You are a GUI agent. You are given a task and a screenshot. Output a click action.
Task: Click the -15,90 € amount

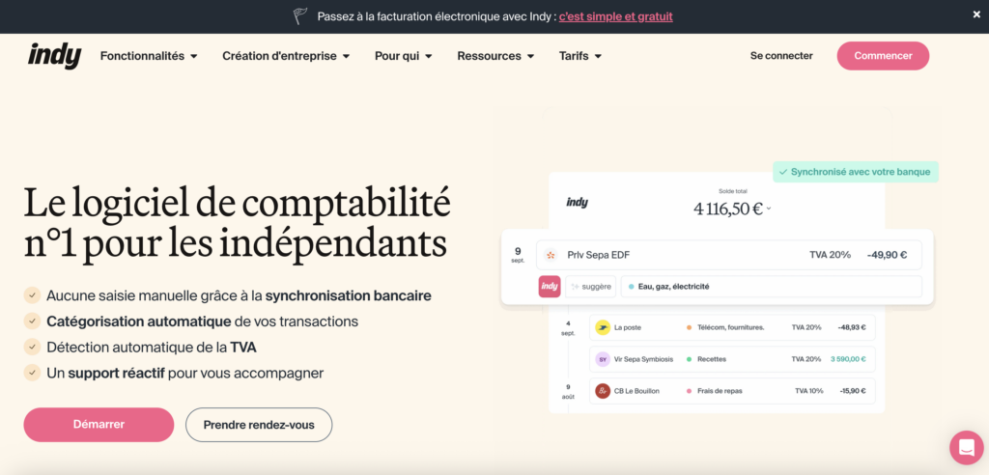853,390
